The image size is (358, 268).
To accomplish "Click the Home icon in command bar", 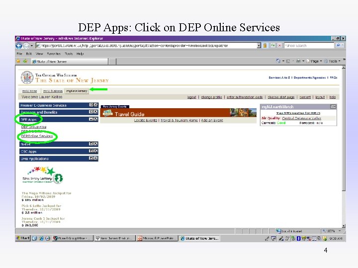I will pyautogui.click(x=278, y=61).
